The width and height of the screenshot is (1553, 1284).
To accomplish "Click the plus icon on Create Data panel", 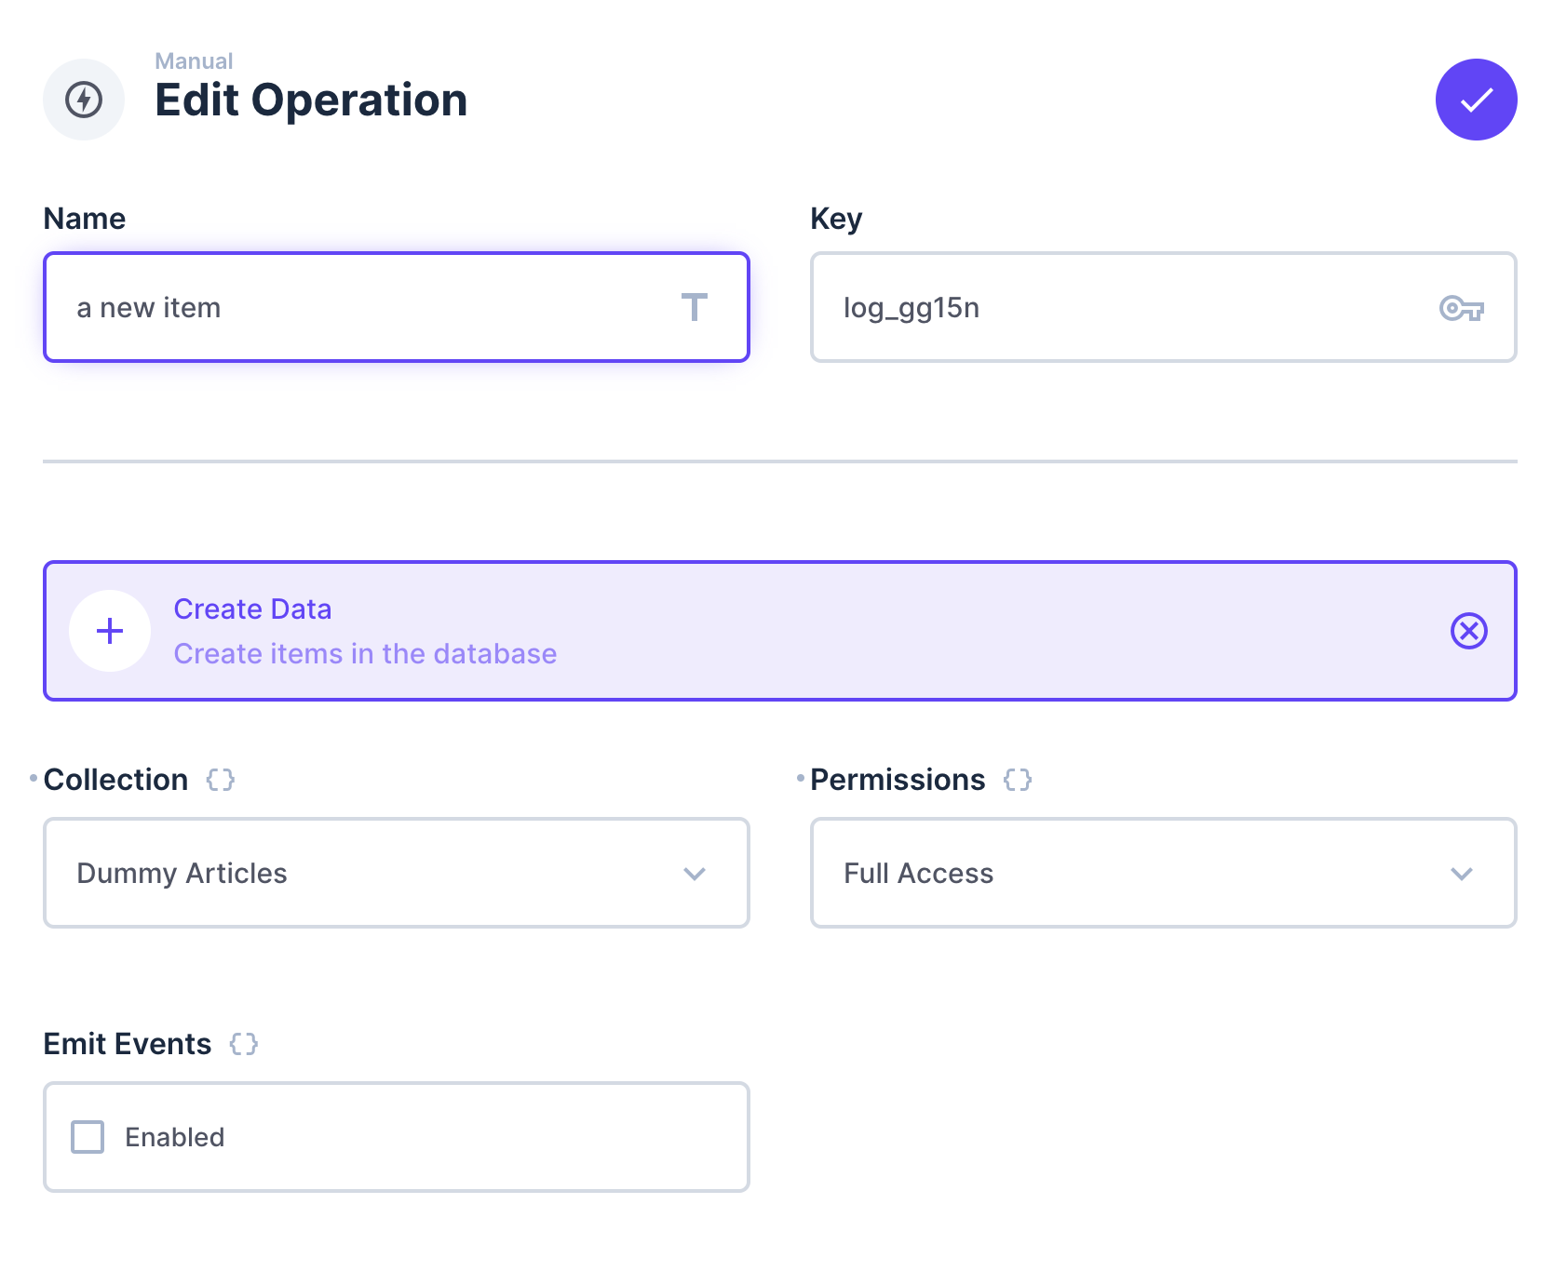I will [x=110, y=630].
